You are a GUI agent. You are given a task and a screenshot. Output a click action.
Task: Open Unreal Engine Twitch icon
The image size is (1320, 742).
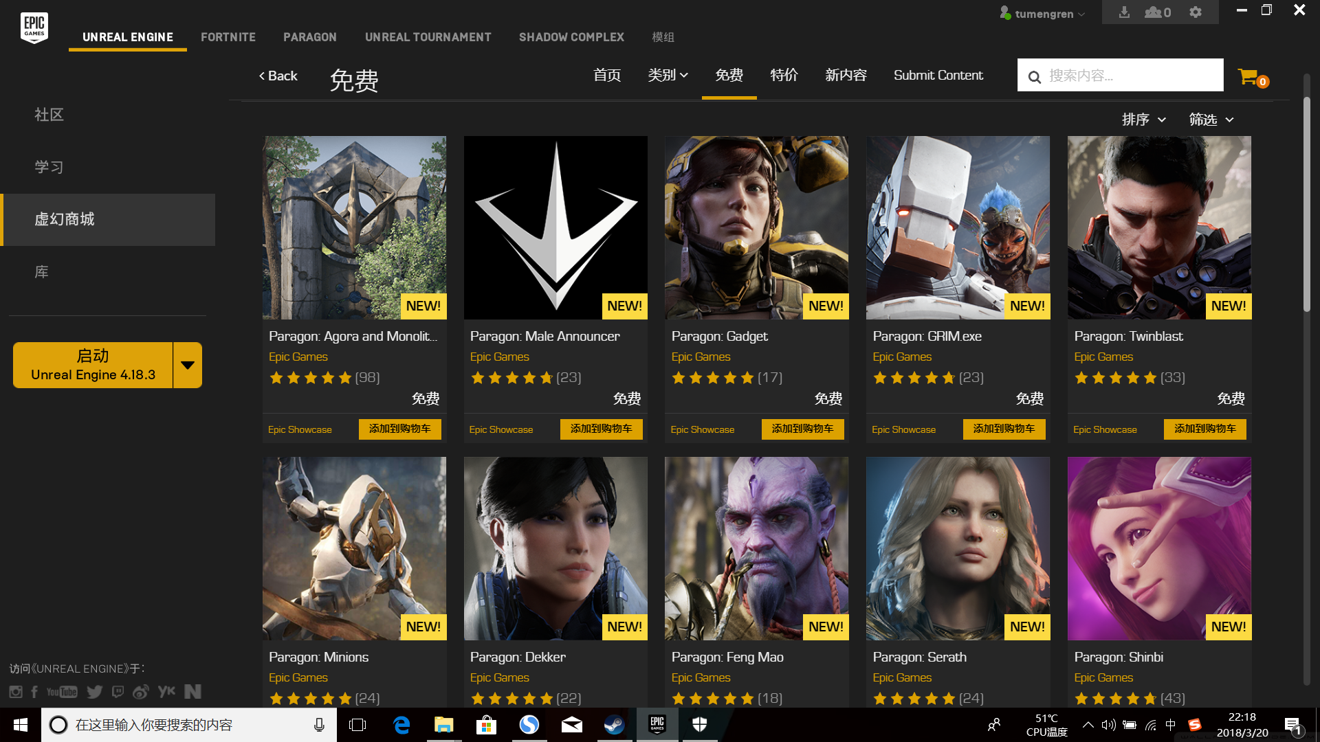click(x=118, y=692)
